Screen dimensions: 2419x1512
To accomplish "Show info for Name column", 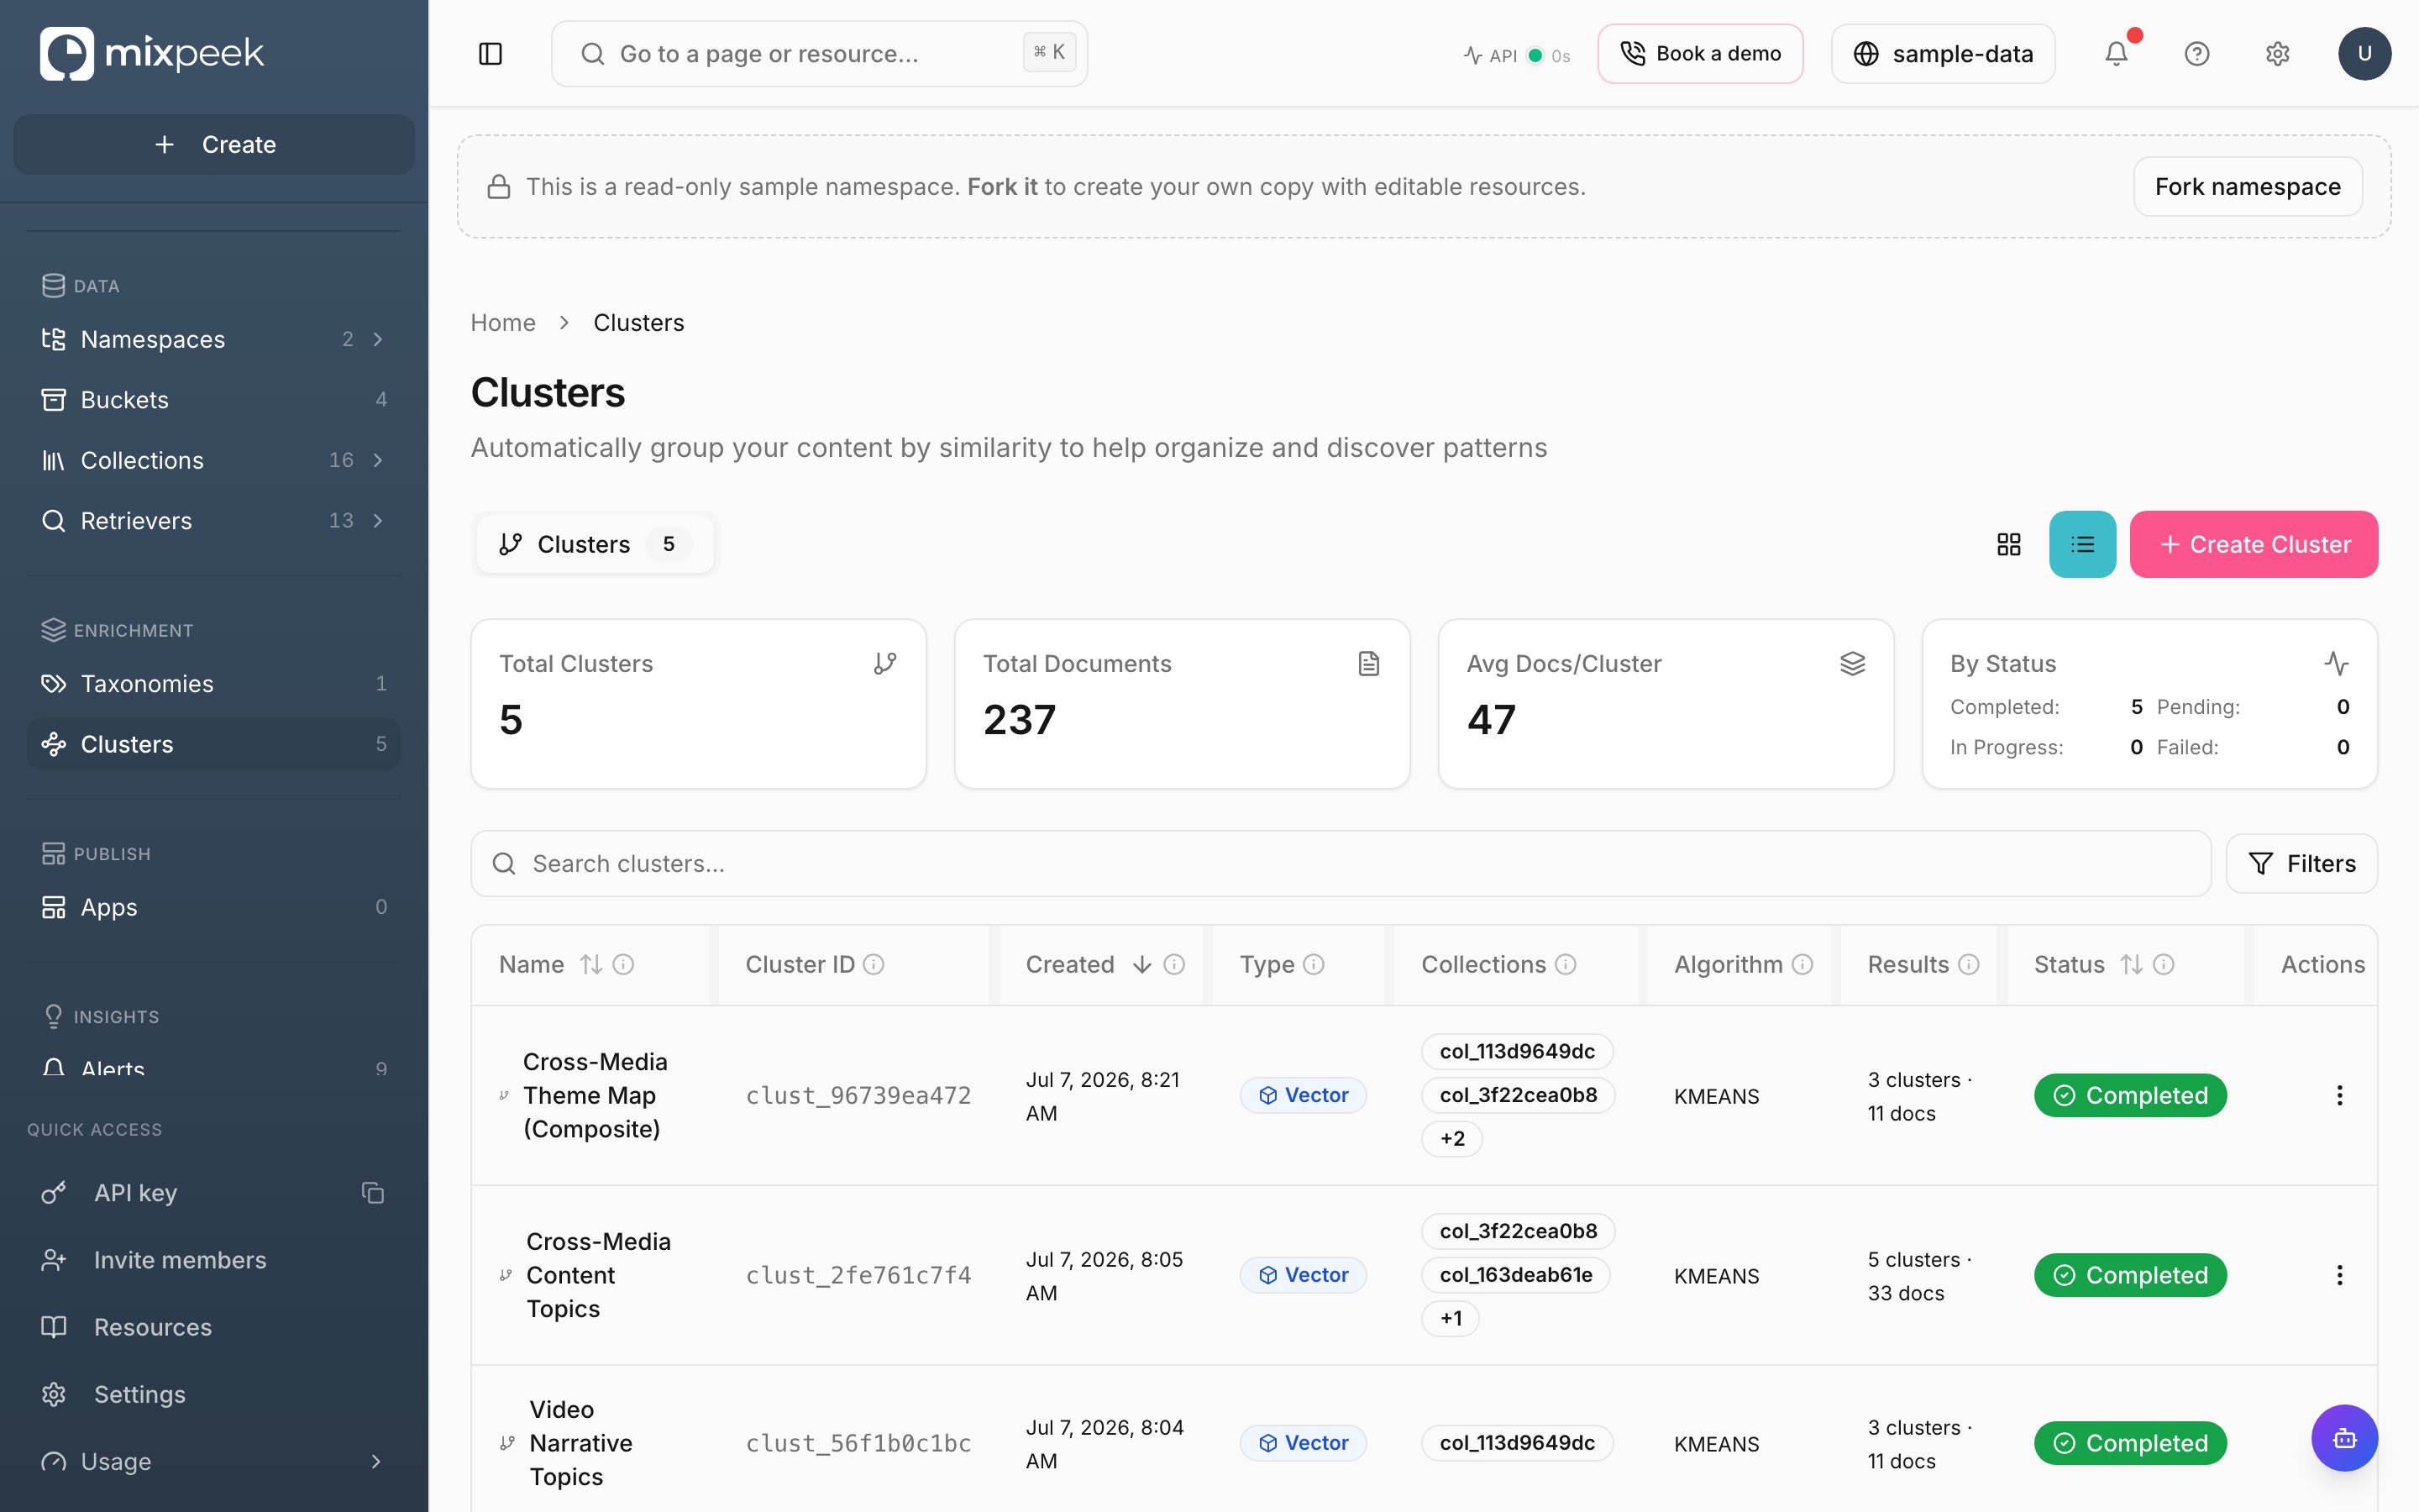I will 622,964.
